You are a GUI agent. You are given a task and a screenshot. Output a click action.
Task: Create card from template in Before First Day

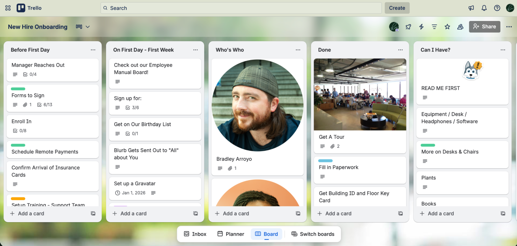[x=93, y=213]
